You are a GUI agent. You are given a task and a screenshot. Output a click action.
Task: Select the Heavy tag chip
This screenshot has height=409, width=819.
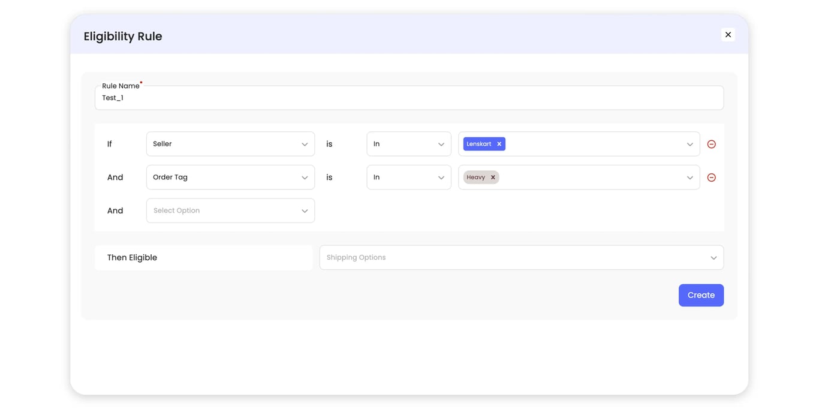coord(477,177)
